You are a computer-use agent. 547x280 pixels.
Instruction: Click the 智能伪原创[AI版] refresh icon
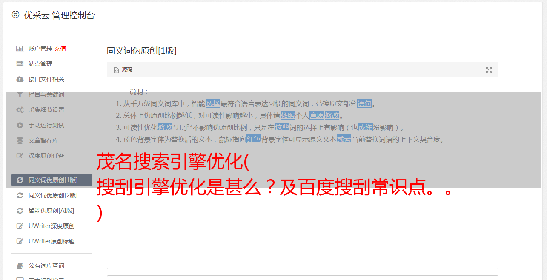pos(20,211)
